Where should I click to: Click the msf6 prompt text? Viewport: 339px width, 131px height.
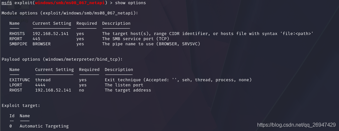click(x=7, y=3)
